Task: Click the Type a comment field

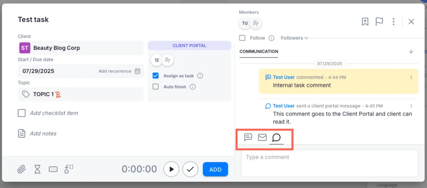Action: click(x=329, y=163)
